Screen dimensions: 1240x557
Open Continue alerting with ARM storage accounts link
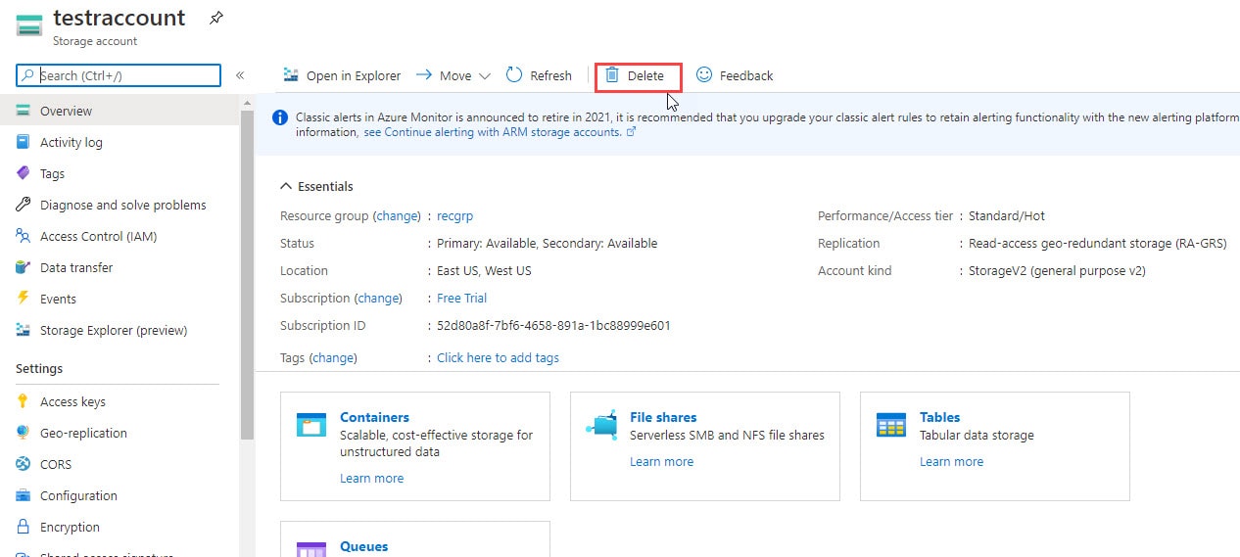coord(492,131)
